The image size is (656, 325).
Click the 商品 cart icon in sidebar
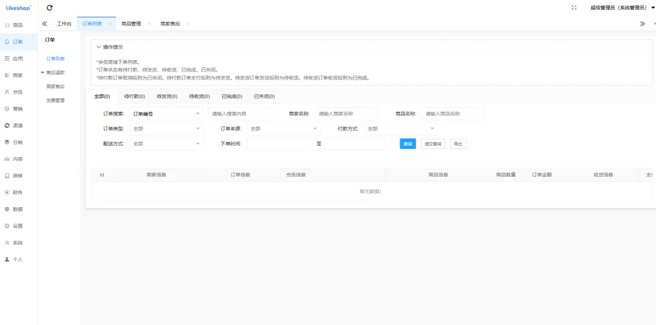pyautogui.click(x=7, y=25)
